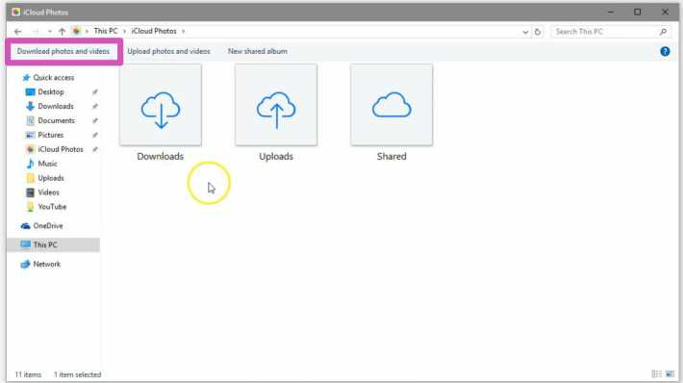
Task: Click Download photos and videos
Action: click(63, 51)
